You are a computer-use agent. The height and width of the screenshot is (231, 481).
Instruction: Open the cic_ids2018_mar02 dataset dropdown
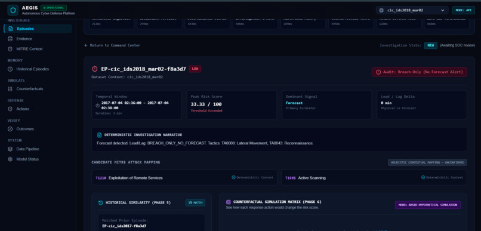(x=412, y=10)
